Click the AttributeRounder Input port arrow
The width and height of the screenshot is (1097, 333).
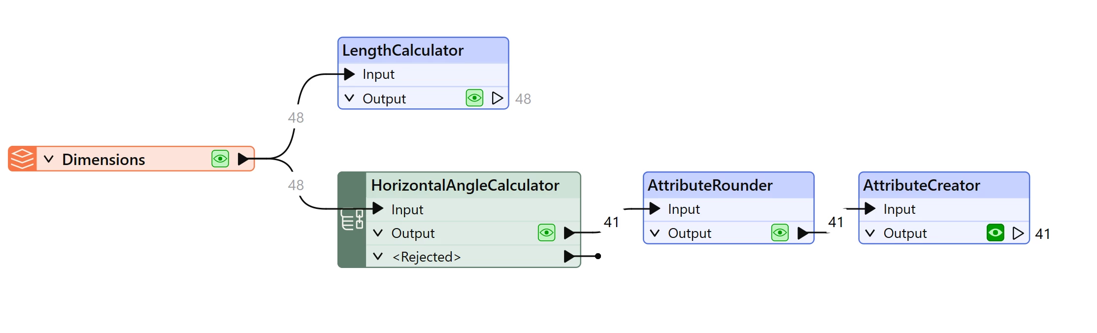pyautogui.click(x=655, y=209)
